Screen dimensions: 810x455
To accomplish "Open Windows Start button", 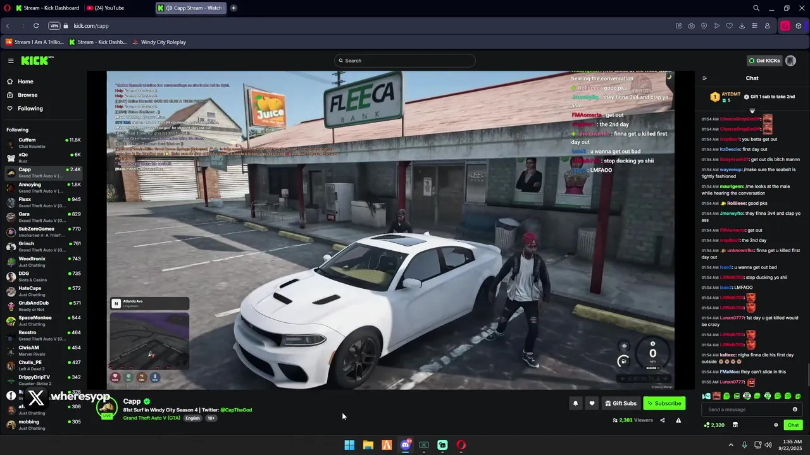I will click(349, 445).
